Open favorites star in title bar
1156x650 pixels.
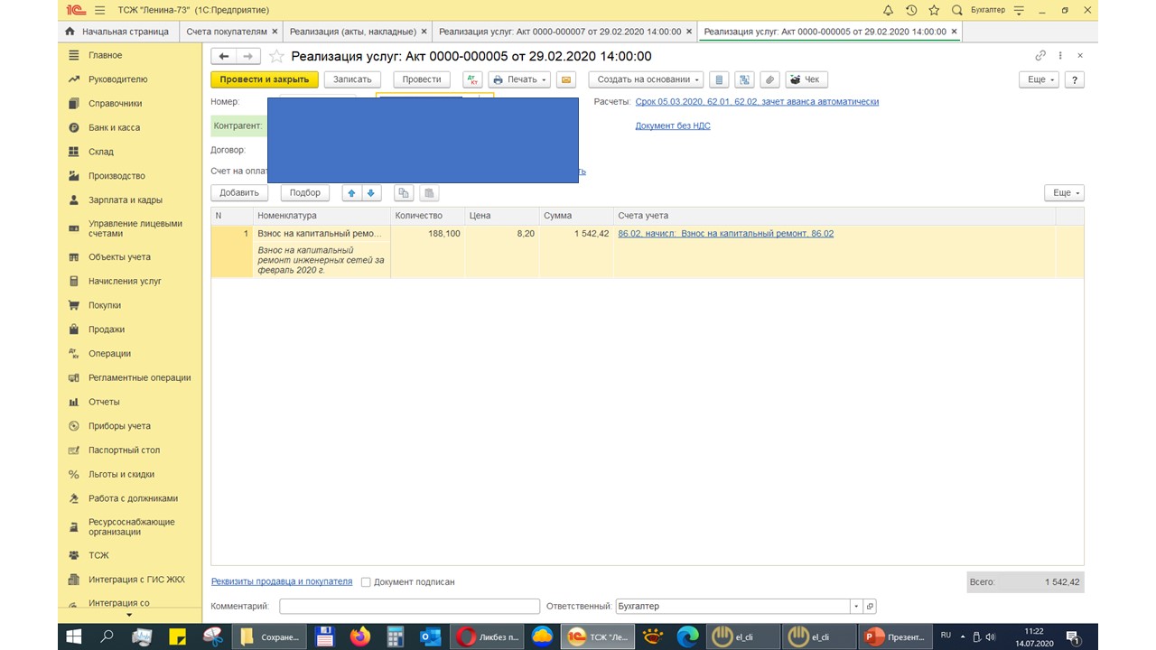coord(934,10)
